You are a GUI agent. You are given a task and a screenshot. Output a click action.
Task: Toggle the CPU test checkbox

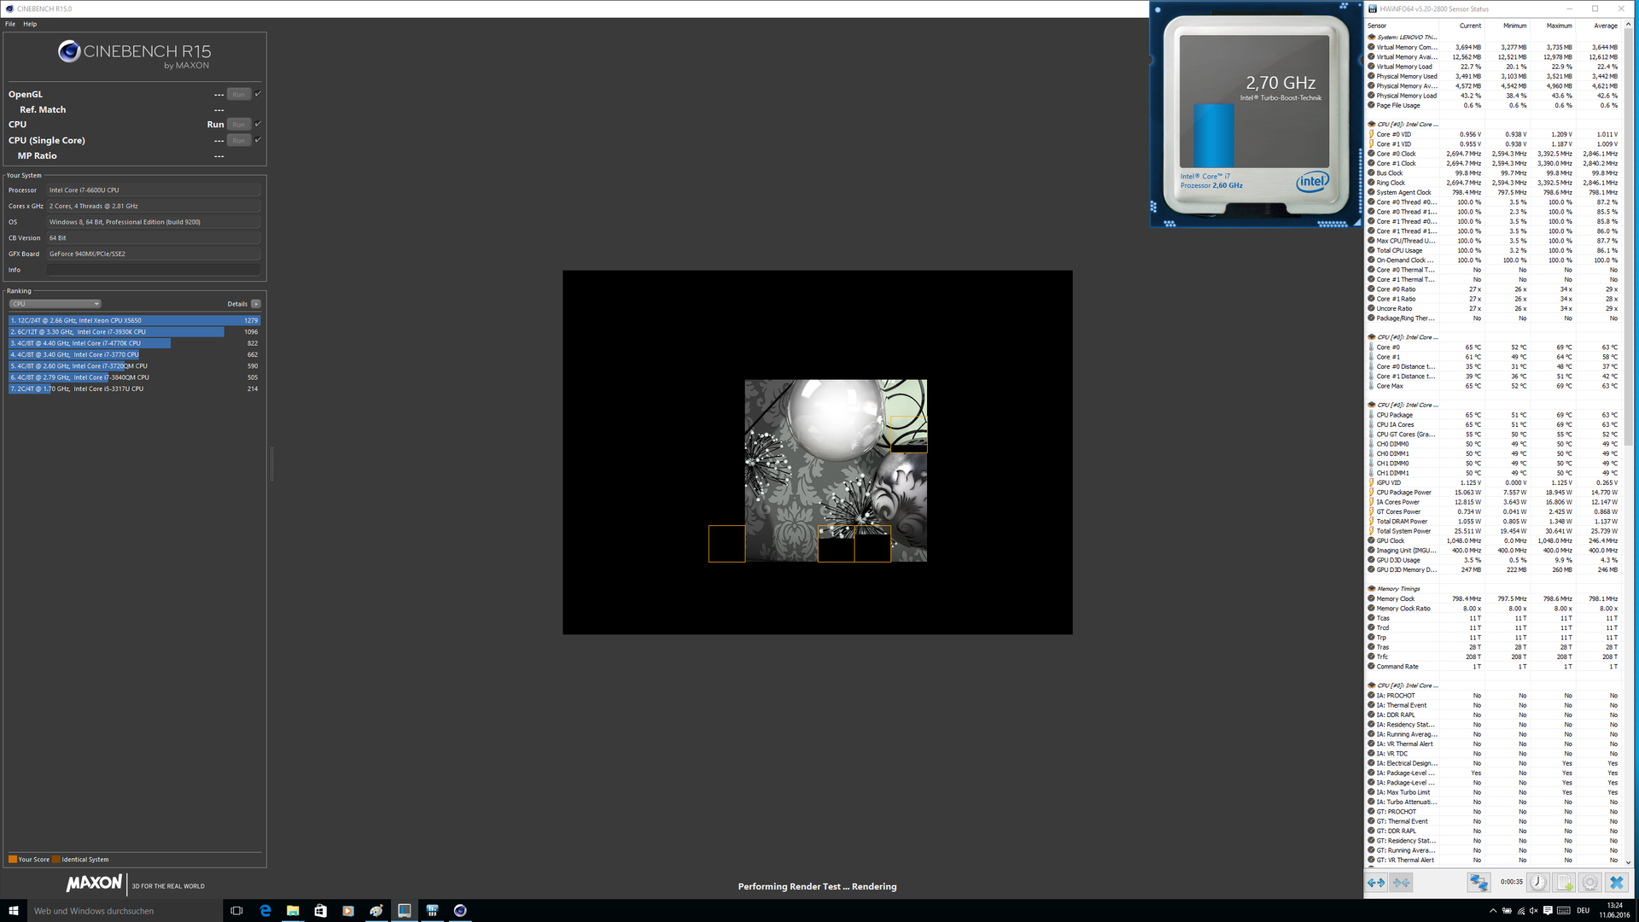(x=258, y=124)
